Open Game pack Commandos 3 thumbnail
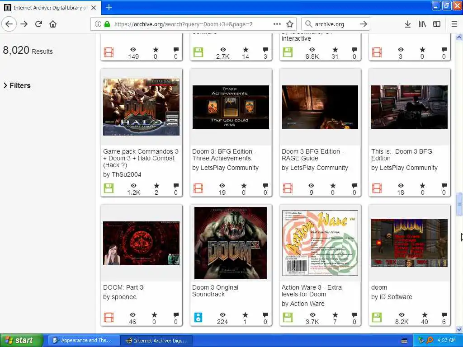The height and width of the screenshot is (347, 463). (x=141, y=107)
